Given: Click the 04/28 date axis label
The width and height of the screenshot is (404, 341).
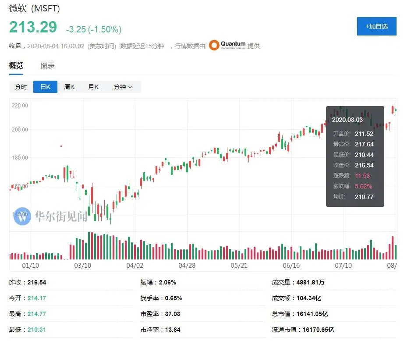Looking at the screenshot, I should [187, 266].
